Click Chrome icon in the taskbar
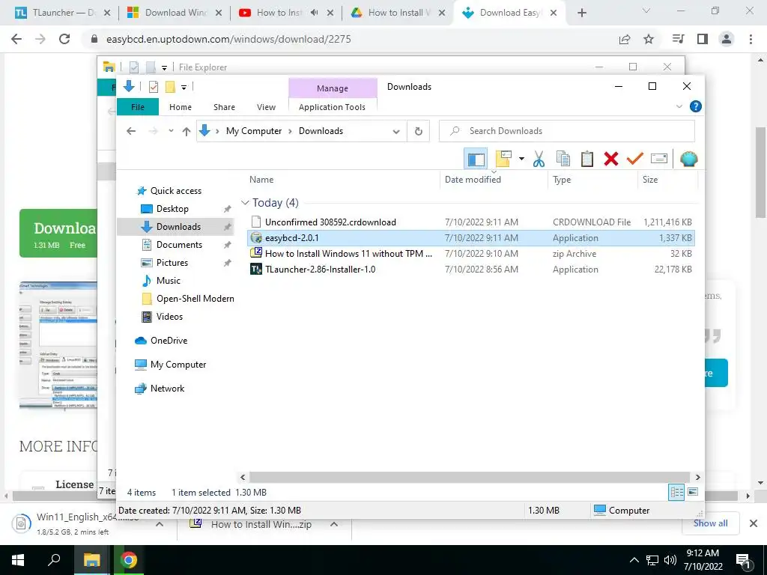Viewport: 767px width, 575px height. pos(129,560)
